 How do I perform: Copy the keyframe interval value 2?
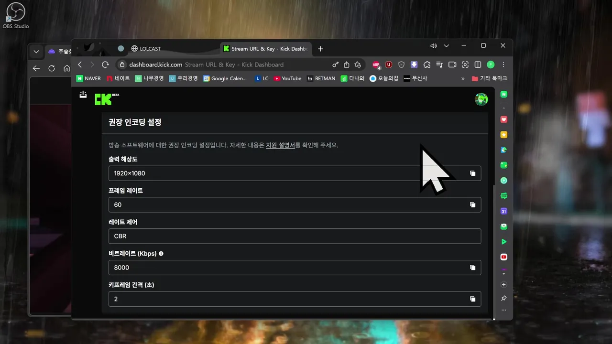tap(472, 299)
